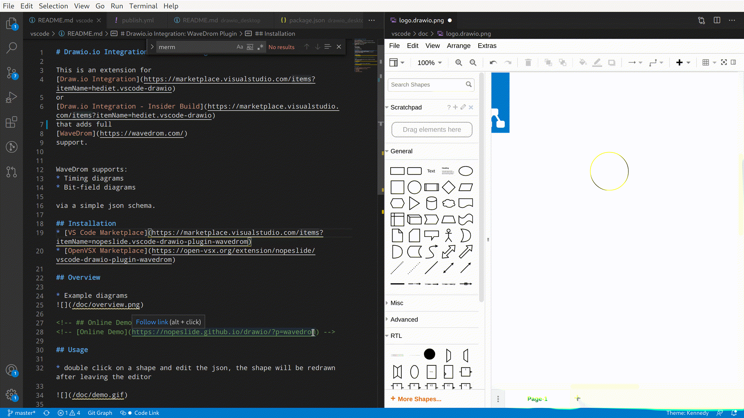Toggle Match Case in the find widget
This screenshot has width=744, height=418.
coord(239,47)
